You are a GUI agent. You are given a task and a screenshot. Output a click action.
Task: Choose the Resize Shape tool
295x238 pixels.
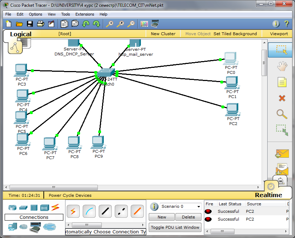pyautogui.click(x=282, y=130)
